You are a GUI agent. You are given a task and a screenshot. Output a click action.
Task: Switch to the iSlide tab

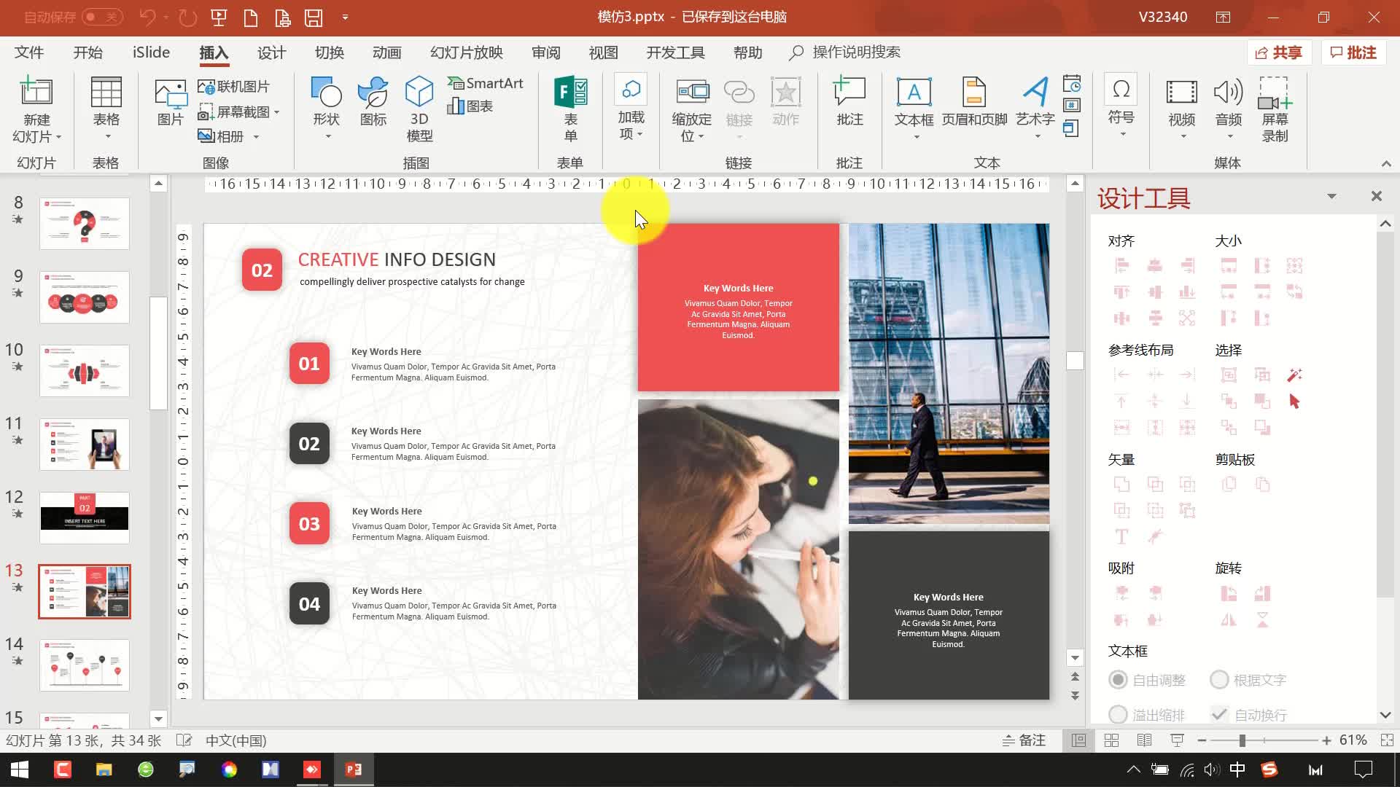(x=151, y=52)
